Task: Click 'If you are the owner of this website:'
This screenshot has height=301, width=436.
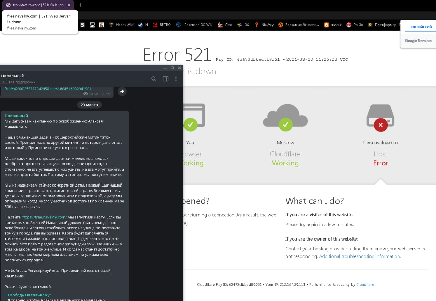Action: point(322,239)
